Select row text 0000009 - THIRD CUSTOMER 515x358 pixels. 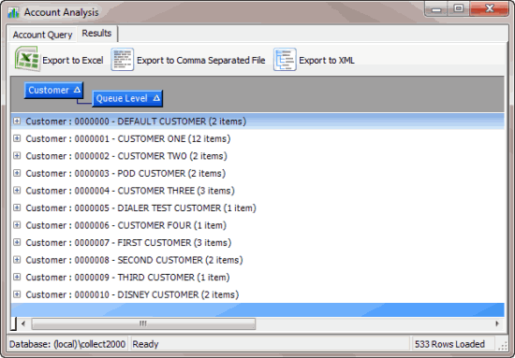(134, 278)
